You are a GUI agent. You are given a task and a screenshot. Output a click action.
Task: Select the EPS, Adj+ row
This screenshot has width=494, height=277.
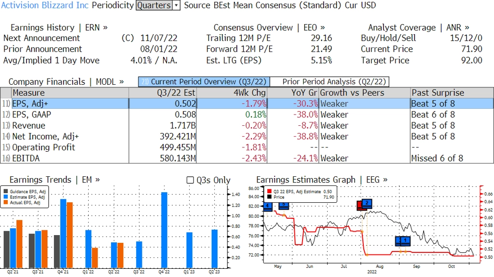(x=247, y=104)
